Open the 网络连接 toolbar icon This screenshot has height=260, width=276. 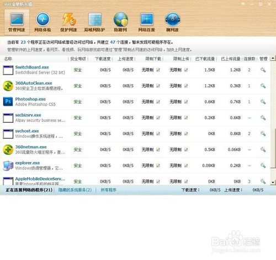click(147, 22)
